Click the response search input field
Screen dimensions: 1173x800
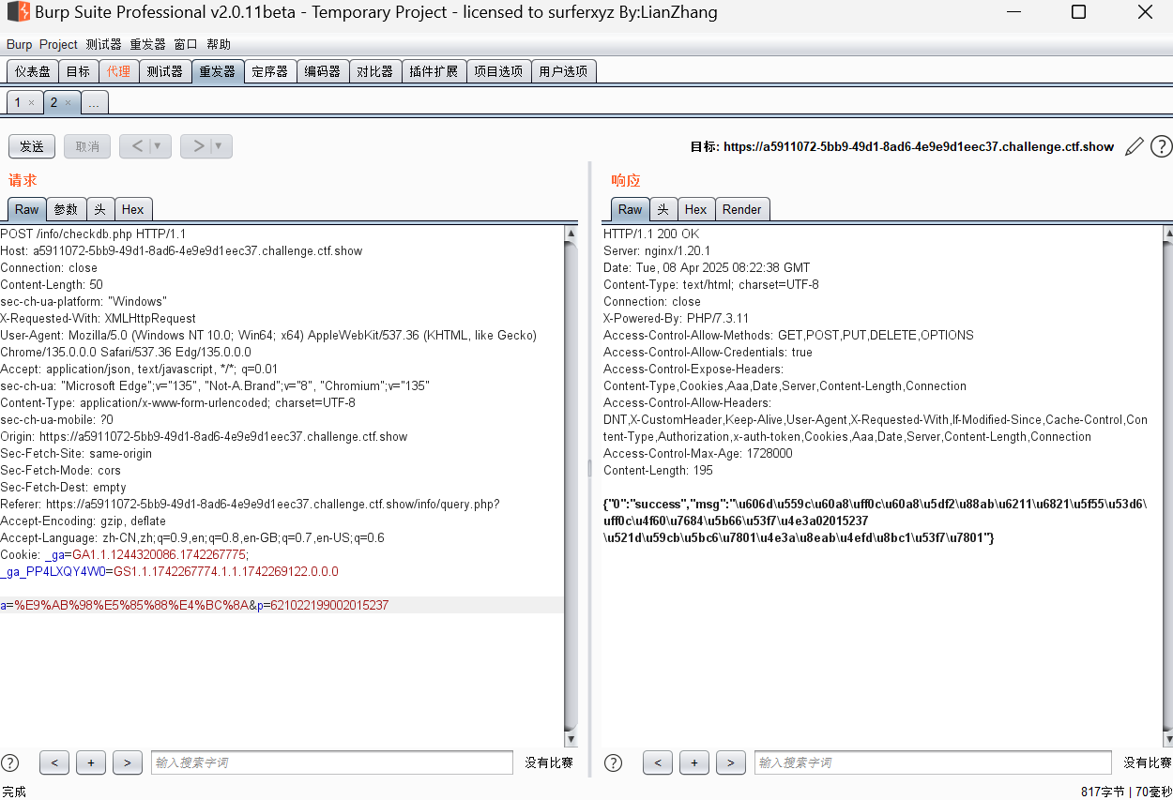click(x=933, y=762)
